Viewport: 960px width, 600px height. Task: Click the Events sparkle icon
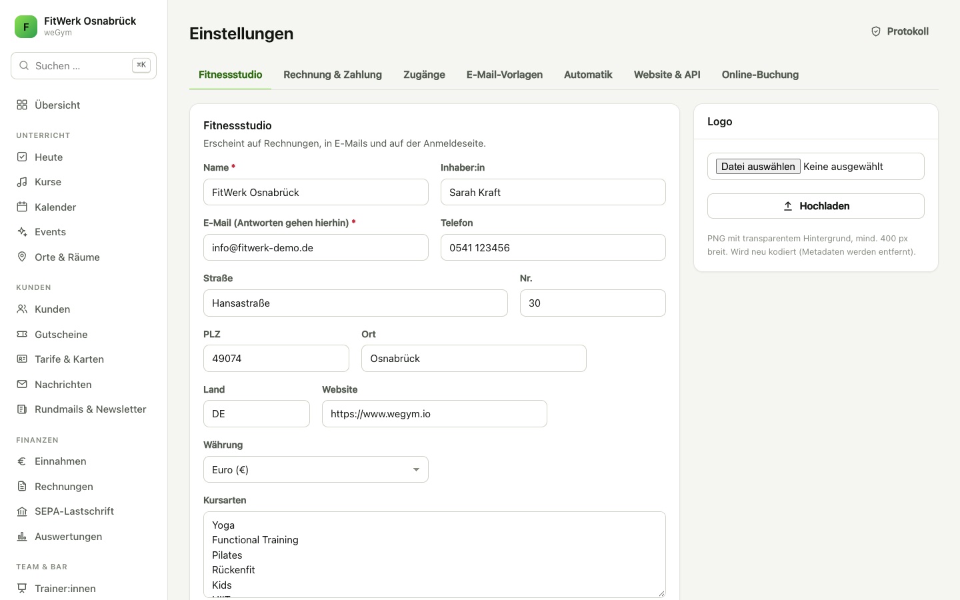coord(22,232)
